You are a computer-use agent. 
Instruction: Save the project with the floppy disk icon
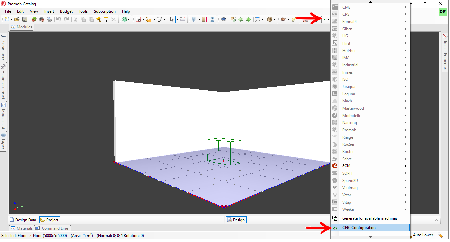(x=24, y=19)
